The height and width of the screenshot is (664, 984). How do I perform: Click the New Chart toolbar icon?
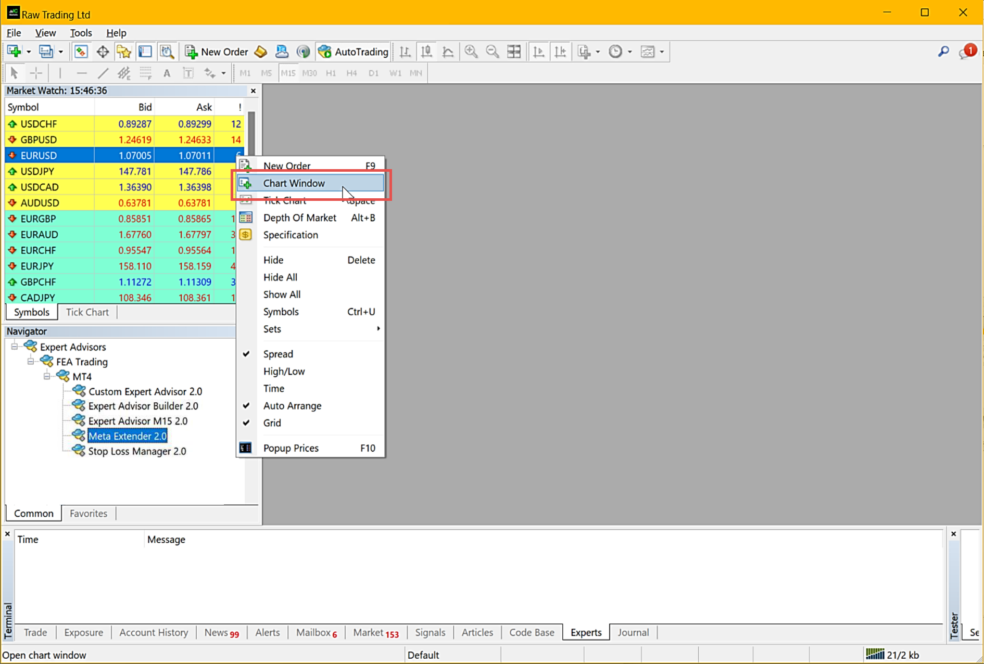[14, 52]
